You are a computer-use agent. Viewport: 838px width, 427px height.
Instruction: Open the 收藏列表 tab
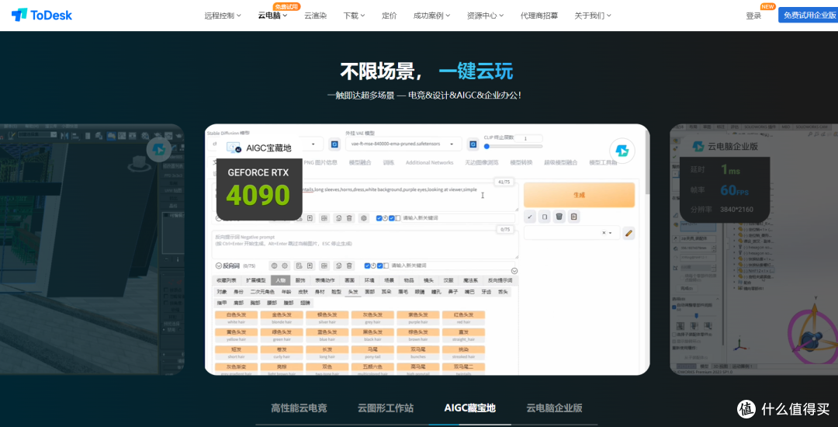pyautogui.click(x=226, y=280)
